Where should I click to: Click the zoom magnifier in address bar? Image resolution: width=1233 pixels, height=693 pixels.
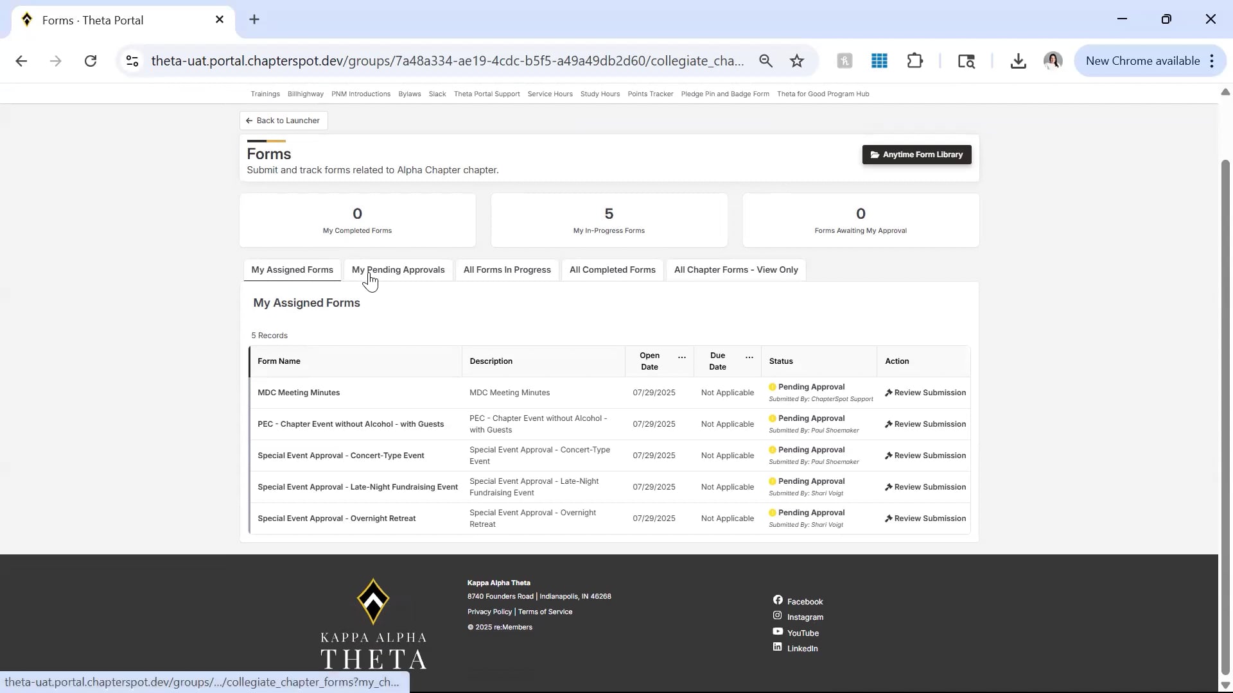[x=765, y=61]
